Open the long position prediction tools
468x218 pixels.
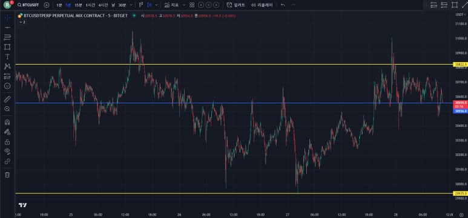coord(7,76)
